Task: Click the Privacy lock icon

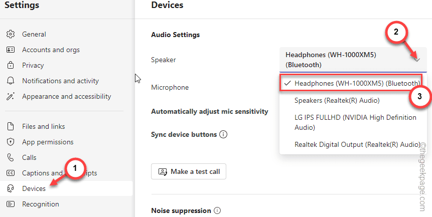Action: (11, 66)
